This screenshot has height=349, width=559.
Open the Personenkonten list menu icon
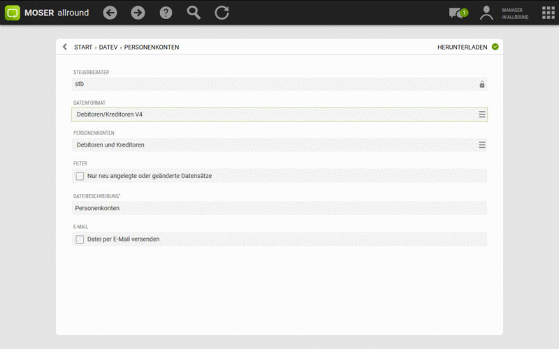(x=482, y=145)
